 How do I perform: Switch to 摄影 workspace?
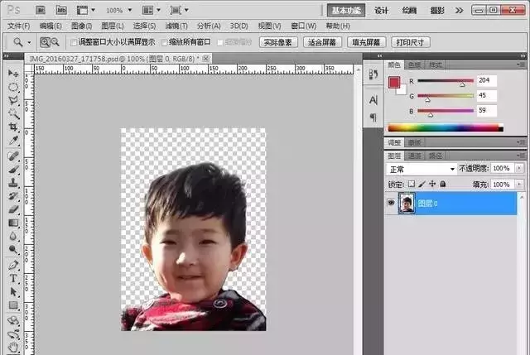click(437, 11)
